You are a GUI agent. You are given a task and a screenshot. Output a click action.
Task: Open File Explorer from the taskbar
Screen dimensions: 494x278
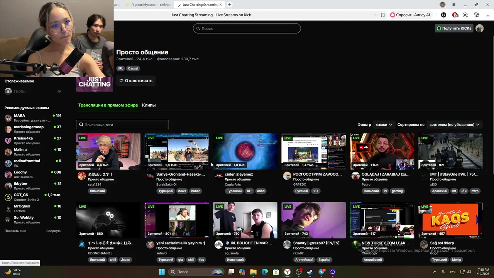point(253,272)
